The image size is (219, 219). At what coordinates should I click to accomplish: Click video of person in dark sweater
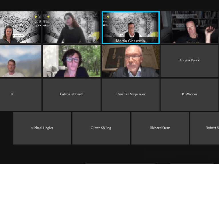point(71,27)
